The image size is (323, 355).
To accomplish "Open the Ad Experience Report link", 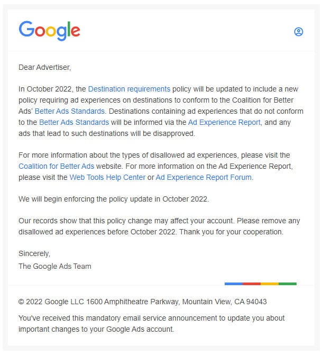I will pos(224,122).
